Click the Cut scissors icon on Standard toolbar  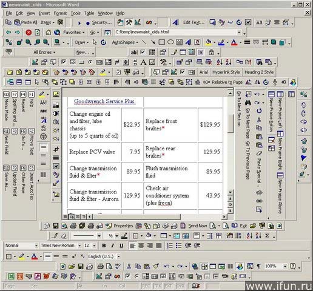[129, 266]
